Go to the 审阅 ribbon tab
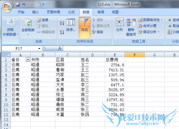This screenshot has width=179, height=129. [x=101, y=12]
